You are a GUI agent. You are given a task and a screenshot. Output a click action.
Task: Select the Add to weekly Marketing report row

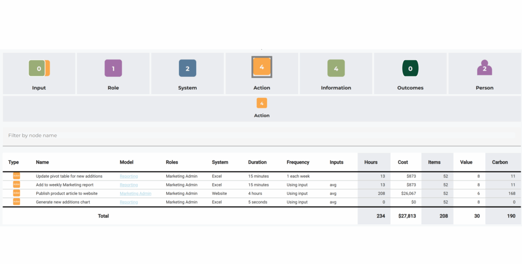pos(69,185)
